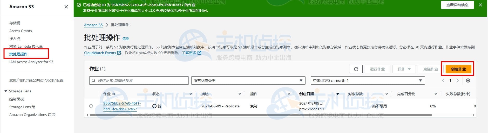
Task: Open 对象 Lambda 接入点 in sidebar
Action: point(26,46)
